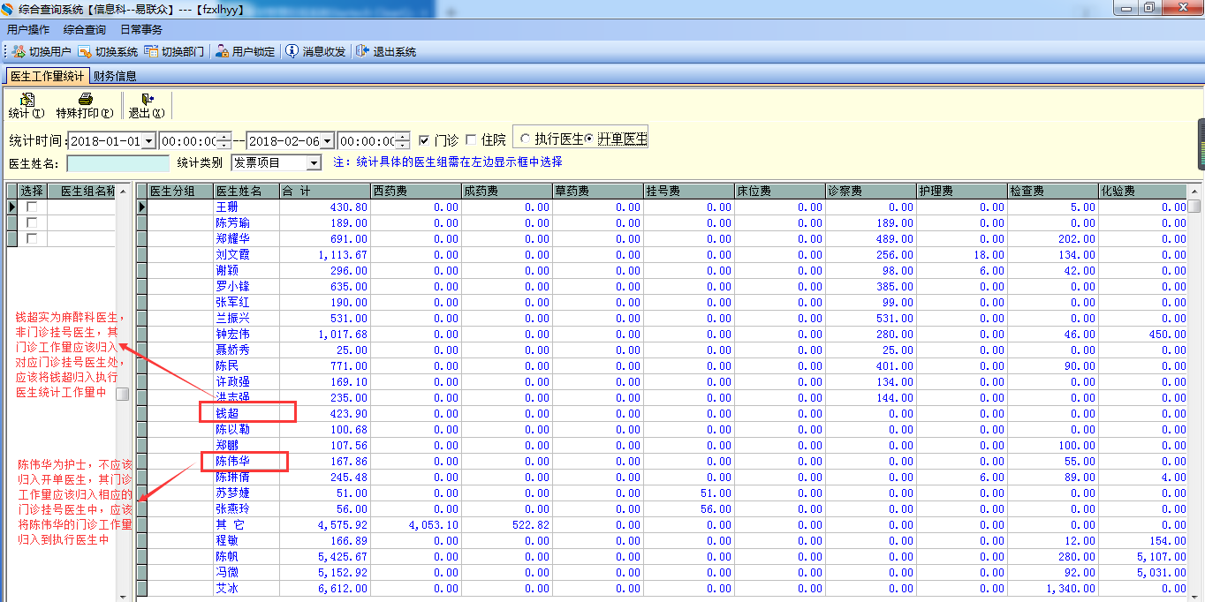Viewport: 1205px width, 602px height.
Task: Enable the 住院 checkbox
Action: click(x=471, y=140)
